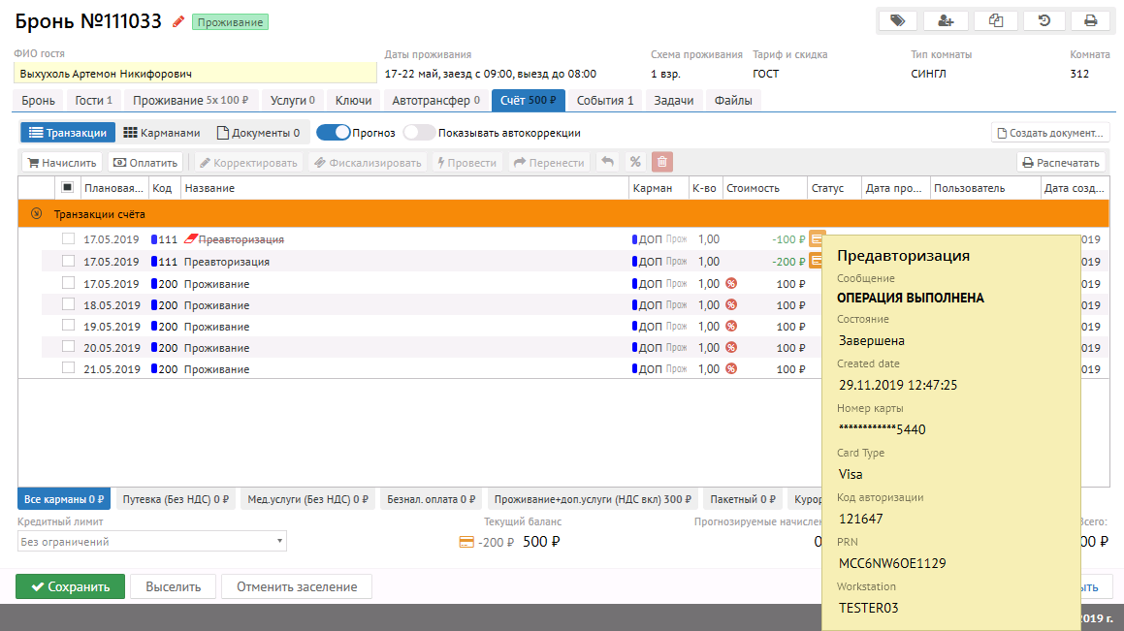Screen dimensions: 1124x631
Task: Click the top-right printer icon
Action: pos(1090,20)
